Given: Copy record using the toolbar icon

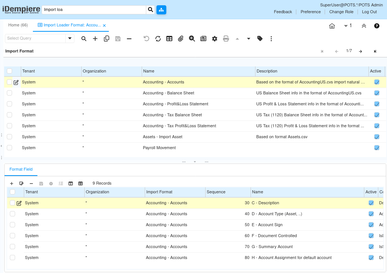Looking at the screenshot, I should click(x=106, y=39).
